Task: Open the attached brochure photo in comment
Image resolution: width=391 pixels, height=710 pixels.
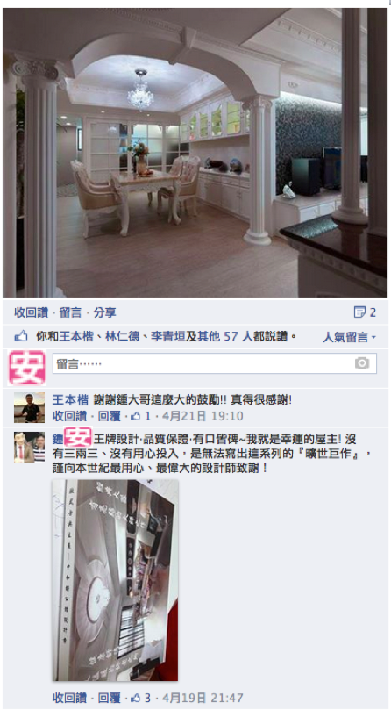Action: coord(116,580)
